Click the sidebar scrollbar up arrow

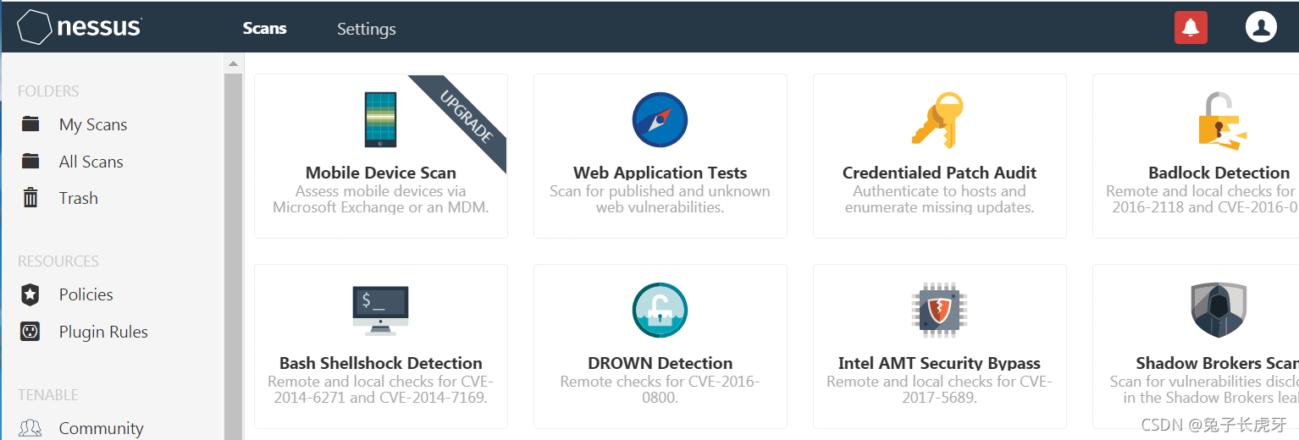(x=234, y=64)
